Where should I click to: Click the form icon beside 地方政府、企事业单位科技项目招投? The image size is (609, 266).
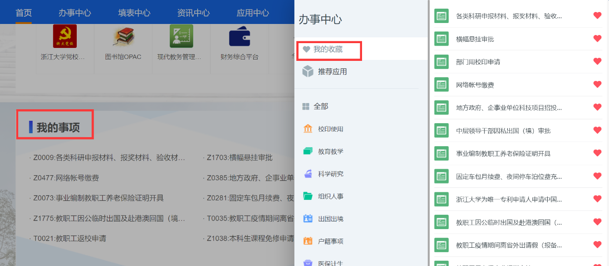tap(441, 108)
